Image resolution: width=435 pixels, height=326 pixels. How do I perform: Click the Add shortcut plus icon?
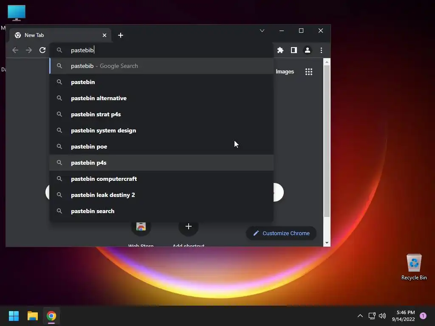pos(188,227)
